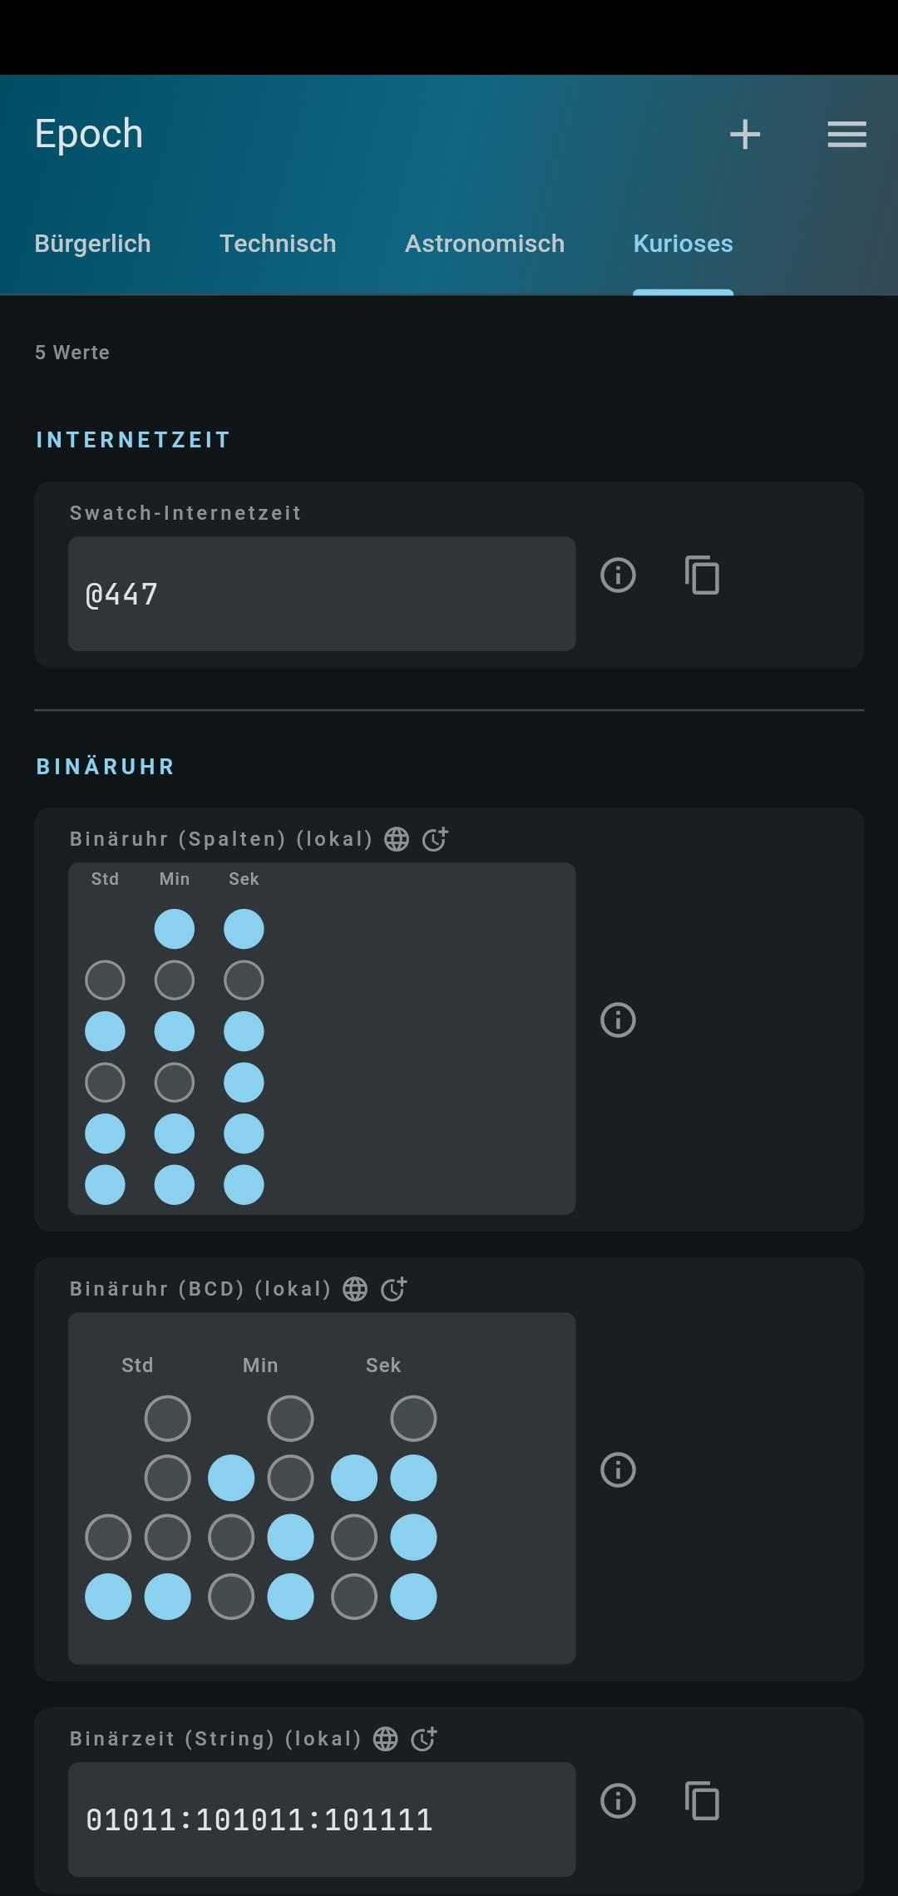Viewport: 898px width, 1896px height.
Task: Click the Binäruhr (BCD) clock display
Action: [x=322, y=1489]
